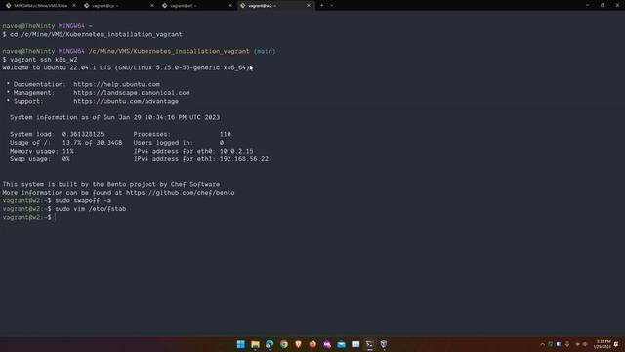The width and height of the screenshot is (625, 352).
Task: Click the 'sudo vim /etc/fstab' command line
Action: tap(91, 209)
